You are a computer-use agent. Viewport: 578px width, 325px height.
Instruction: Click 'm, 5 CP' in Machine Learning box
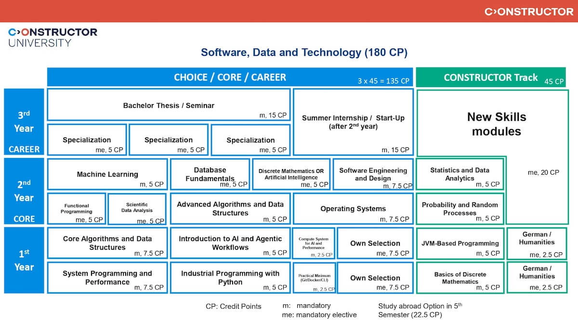click(x=152, y=184)
